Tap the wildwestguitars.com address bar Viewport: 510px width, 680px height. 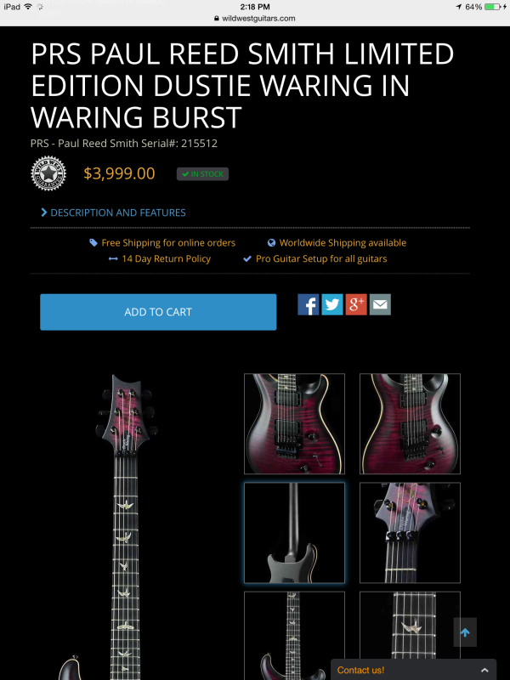click(255, 18)
